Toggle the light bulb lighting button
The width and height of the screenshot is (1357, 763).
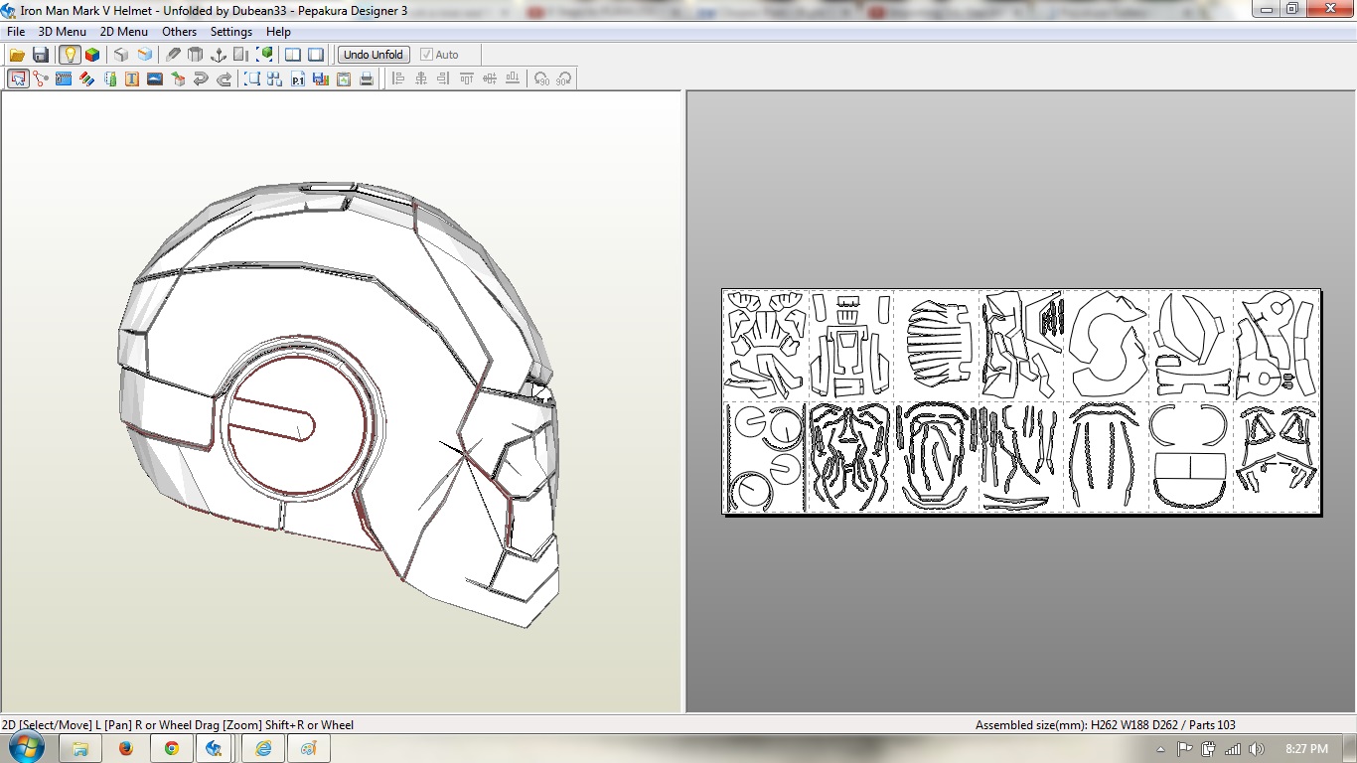(69, 55)
